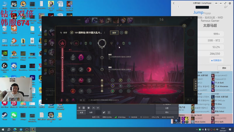Viewport: 234px width, 132px height.
Task: Delete the current rune page (trash icon)
Action: click(126, 33)
